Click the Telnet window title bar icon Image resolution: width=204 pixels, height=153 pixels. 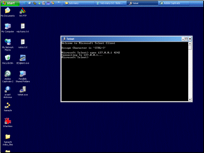point(64,39)
